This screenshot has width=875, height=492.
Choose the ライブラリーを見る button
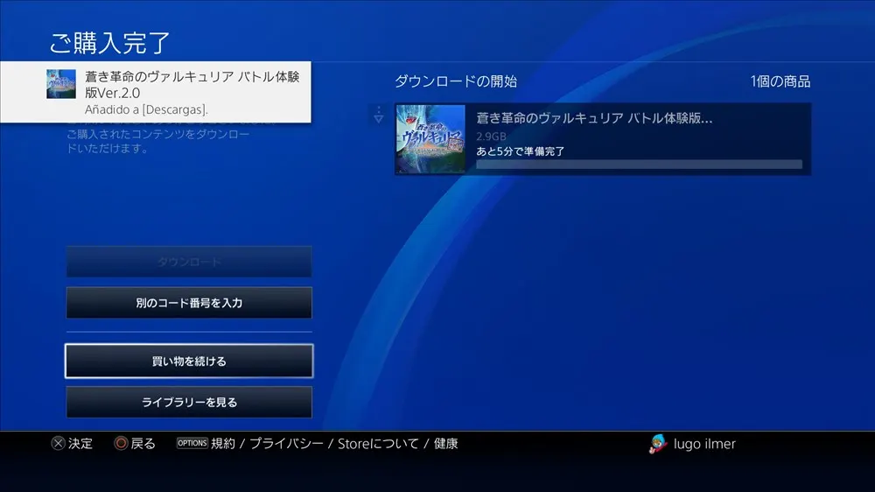pos(189,403)
